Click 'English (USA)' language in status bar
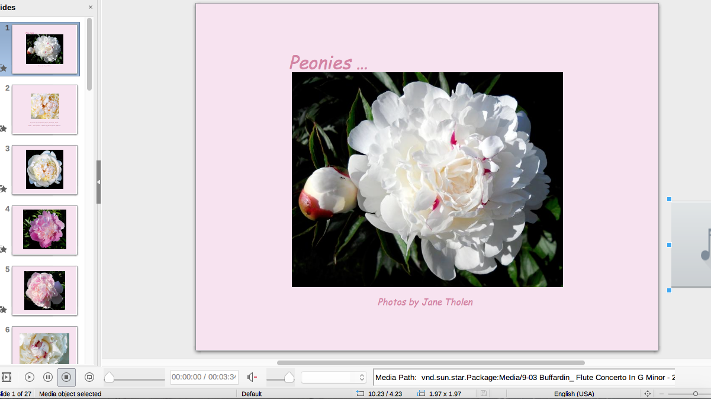The height and width of the screenshot is (399, 711). click(x=574, y=394)
